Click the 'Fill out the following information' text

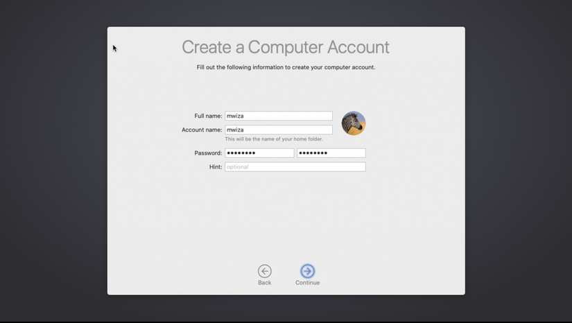click(286, 67)
